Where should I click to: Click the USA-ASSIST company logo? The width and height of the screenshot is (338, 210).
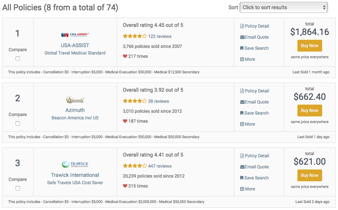[75, 35]
